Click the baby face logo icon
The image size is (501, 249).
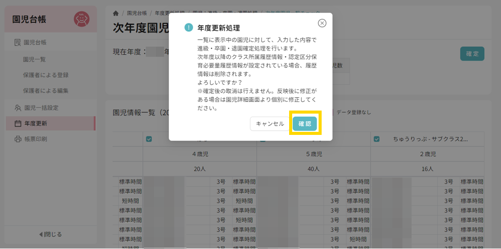[81, 19]
